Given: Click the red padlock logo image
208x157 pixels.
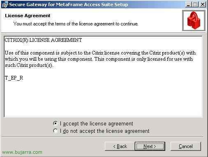Looking at the screenshot, I should 194,20.
